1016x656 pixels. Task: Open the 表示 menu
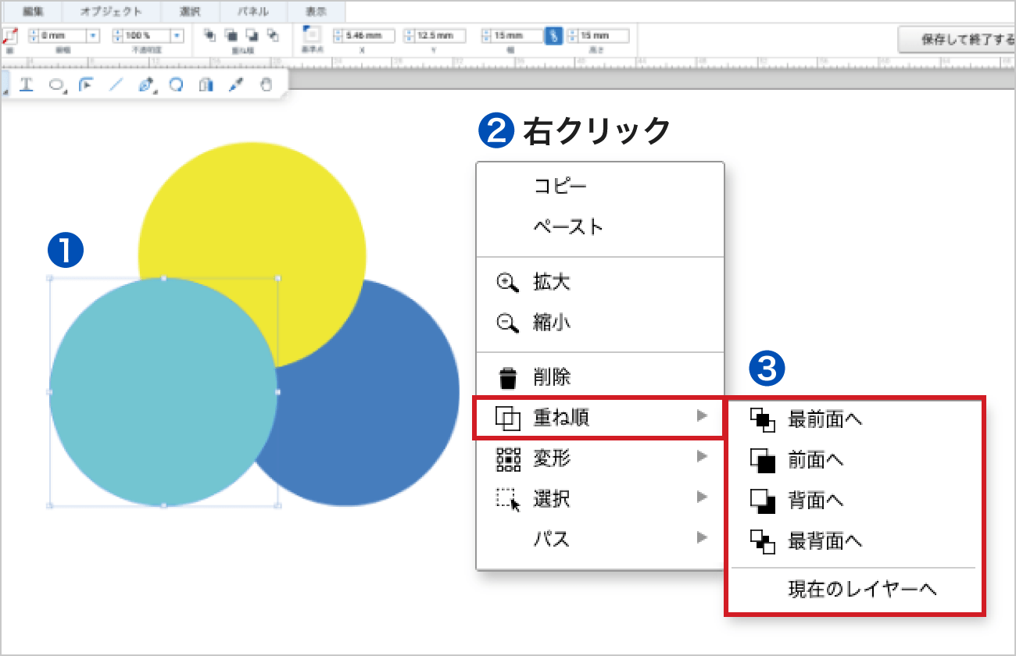pyautogui.click(x=316, y=12)
